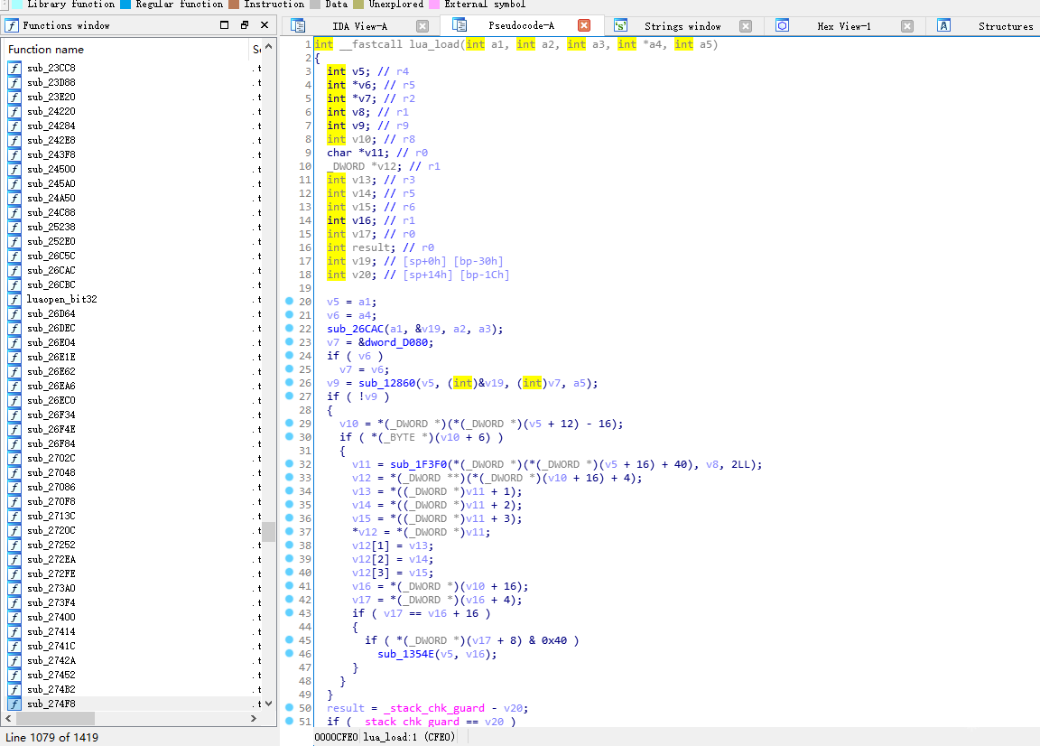The width and height of the screenshot is (1040, 746).
Task: Click scroll down arrow in Functions list
Action: (269, 704)
